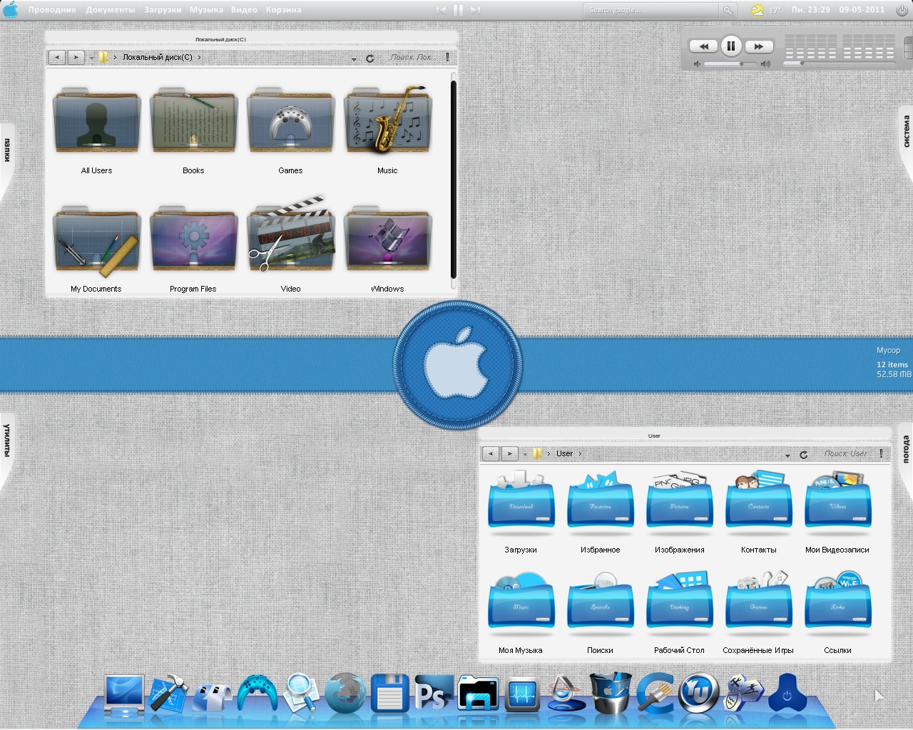
Task: Open the Документы menu item
Action: pos(111,10)
